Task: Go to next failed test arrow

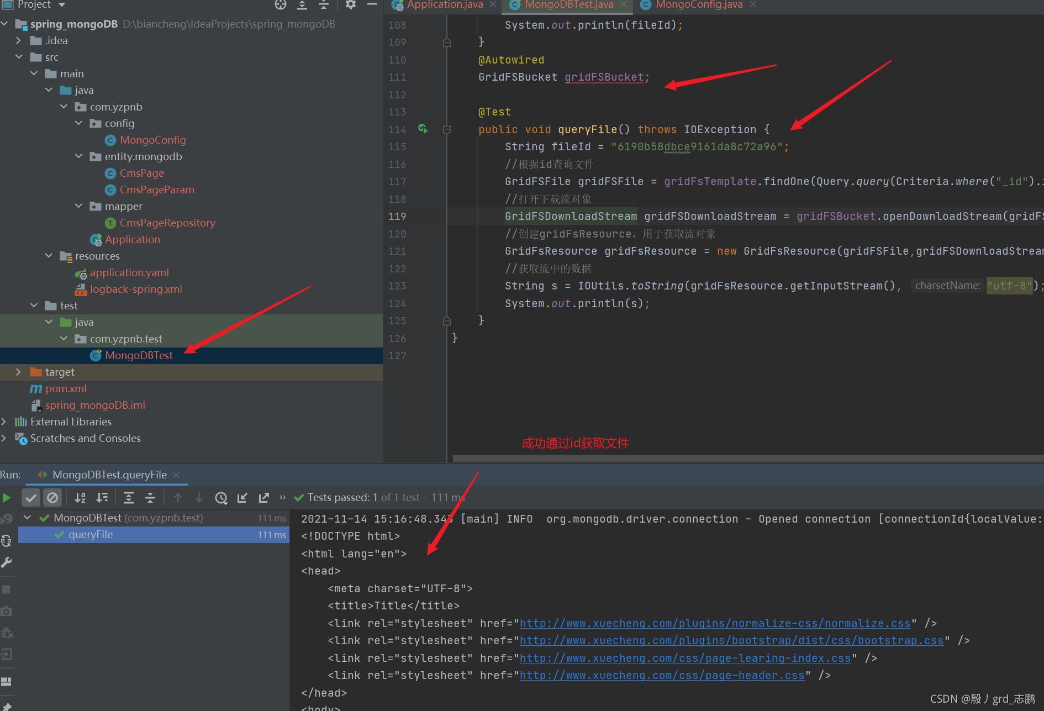Action: pos(199,498)
